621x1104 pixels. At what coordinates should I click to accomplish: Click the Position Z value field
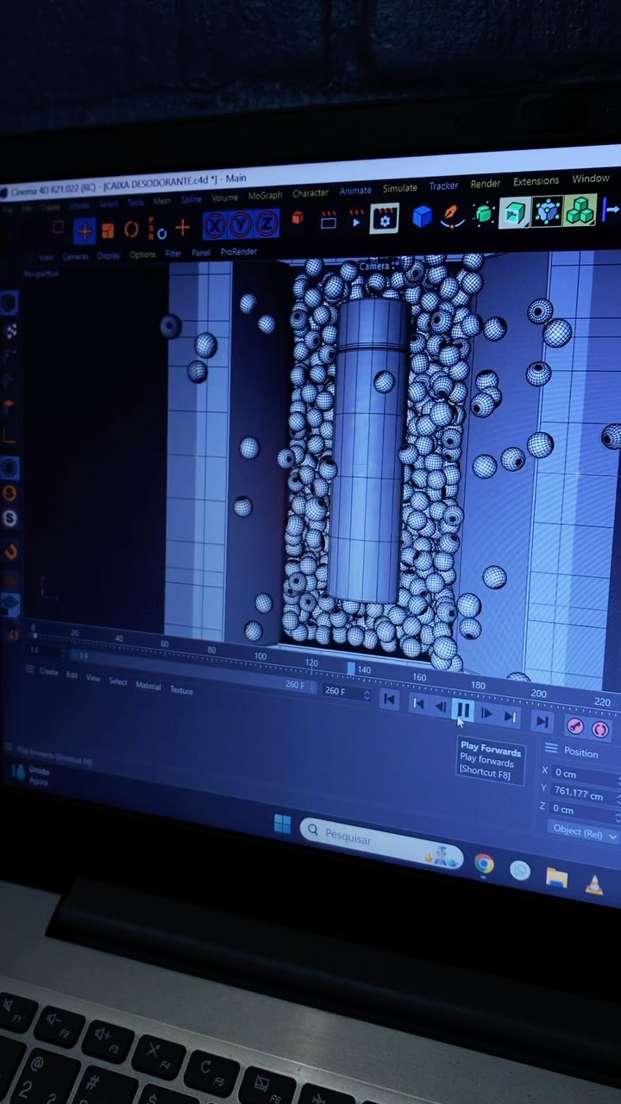[x=585, y=810]
